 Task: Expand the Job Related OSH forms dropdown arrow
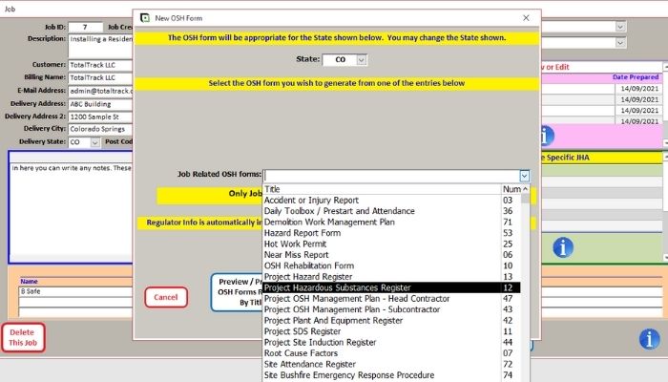[x=525, y=176]
